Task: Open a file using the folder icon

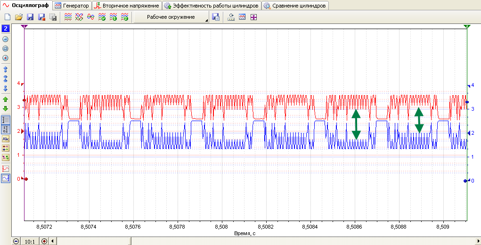Action: pos(19,17)
